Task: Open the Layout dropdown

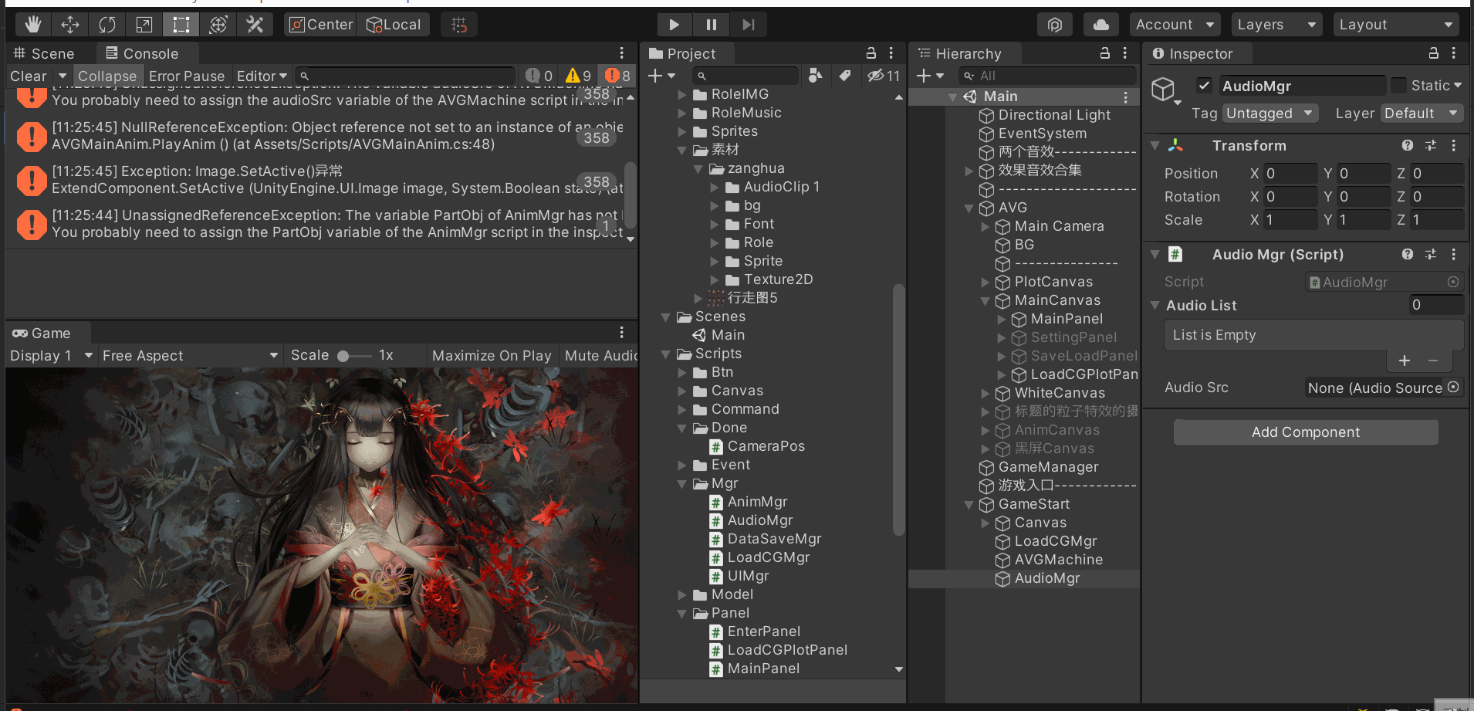Action: (1396, 25)
